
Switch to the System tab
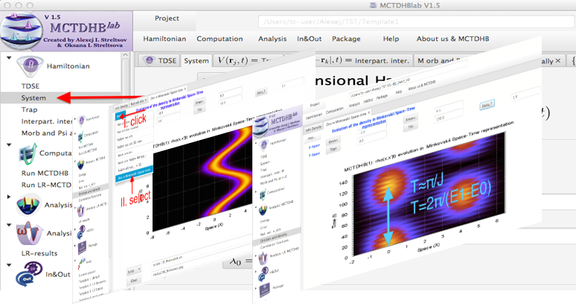[196, 60]
